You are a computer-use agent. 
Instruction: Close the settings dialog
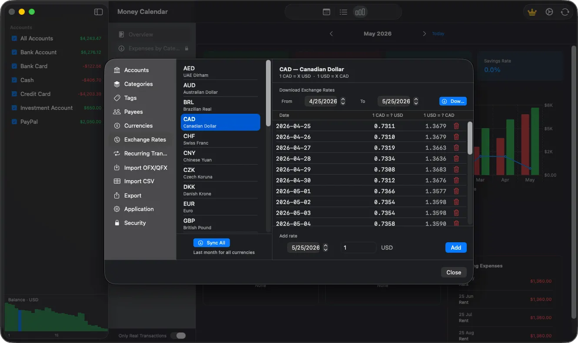coord(454,272)
